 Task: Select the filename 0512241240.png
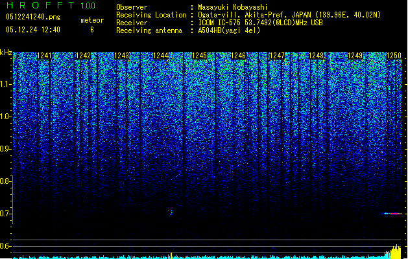pos(33,17)
